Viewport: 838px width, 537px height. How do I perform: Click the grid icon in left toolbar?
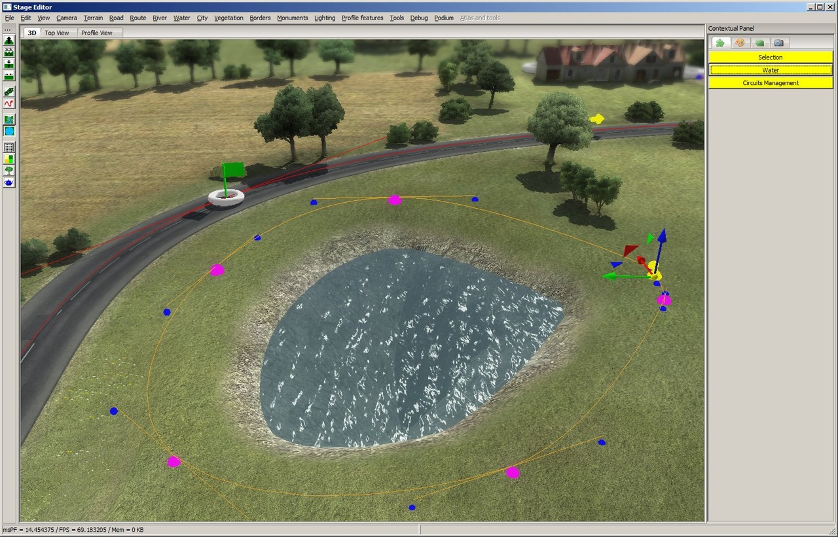(x=9, y=147)
